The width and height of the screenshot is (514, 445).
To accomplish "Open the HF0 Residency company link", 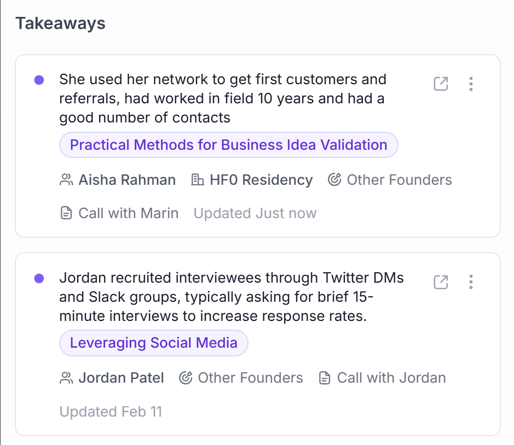I will tap(261, 180).
